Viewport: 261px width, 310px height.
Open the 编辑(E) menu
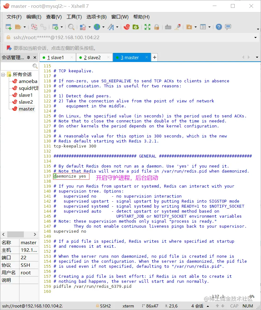(34, 17)
